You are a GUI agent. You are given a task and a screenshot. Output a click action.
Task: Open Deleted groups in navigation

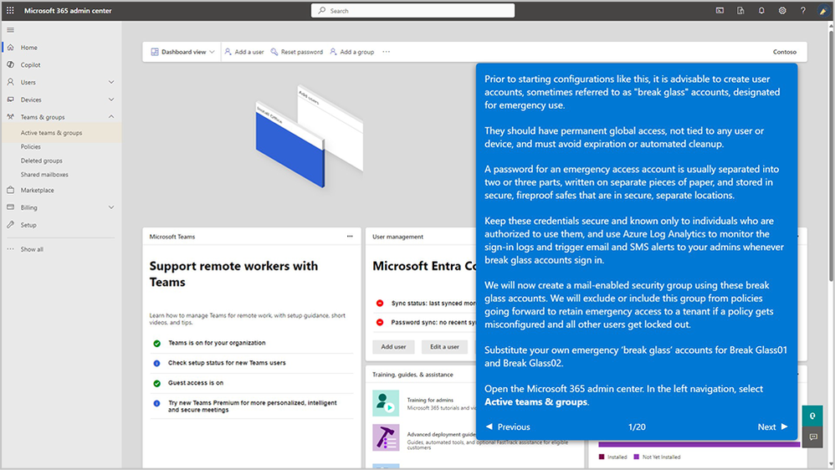[42, 161]
